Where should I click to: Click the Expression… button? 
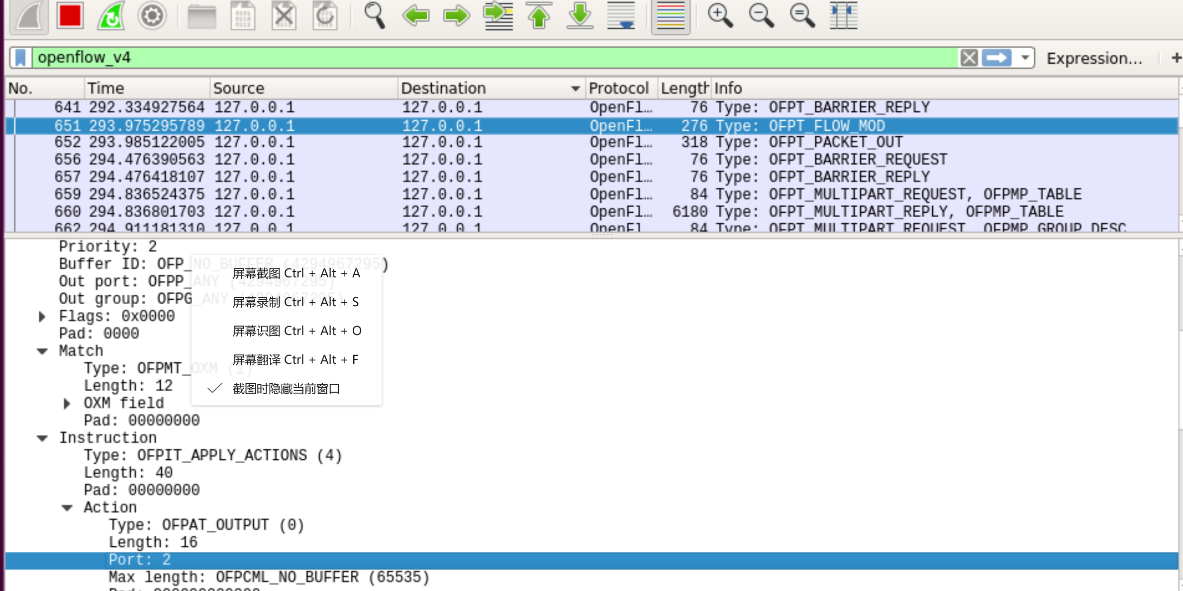[x=1094, y=59]
